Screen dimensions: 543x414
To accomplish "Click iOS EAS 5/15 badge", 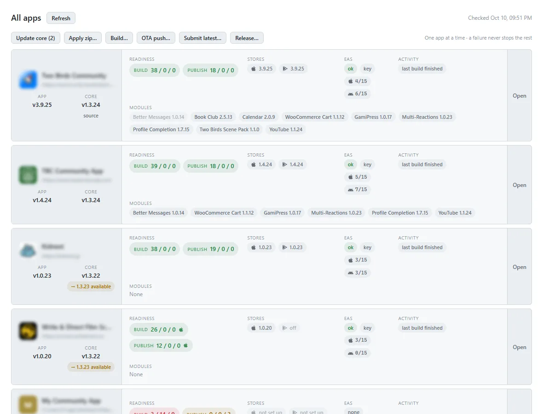I will [358, 177].
